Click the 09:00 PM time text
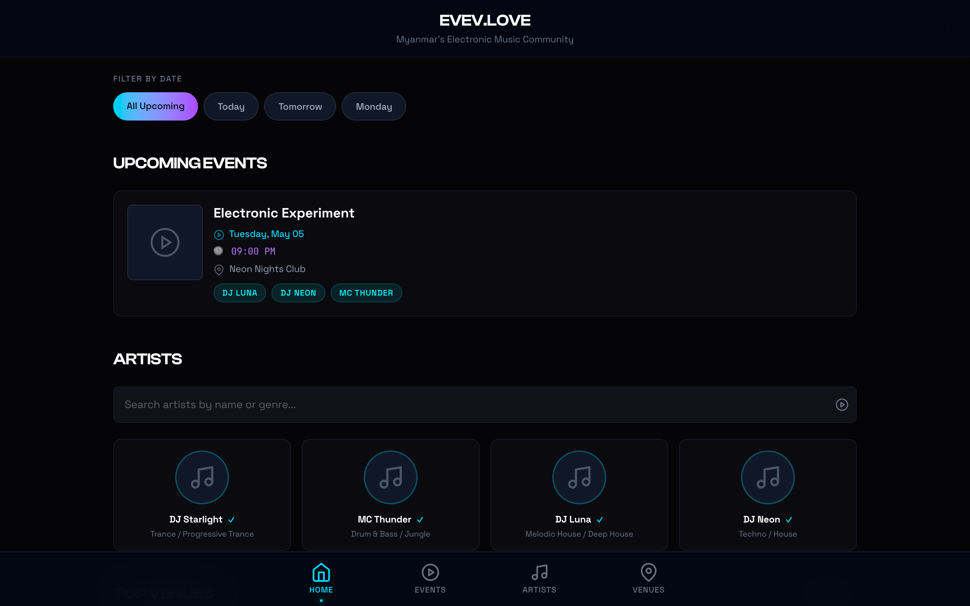The height and width of the screenshot is (606, 970). tap(253, 251)
